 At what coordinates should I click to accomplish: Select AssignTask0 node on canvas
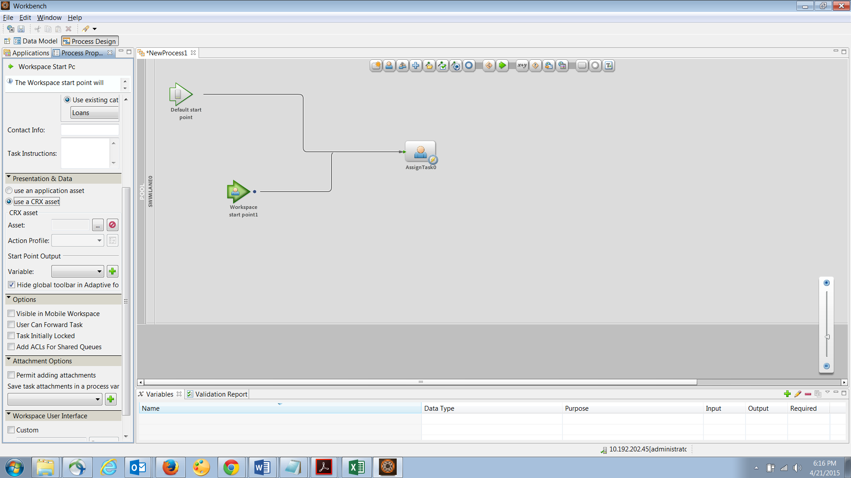click(420, 152)
